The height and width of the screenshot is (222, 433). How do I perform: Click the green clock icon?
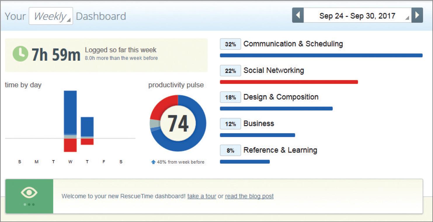point(20,54)
